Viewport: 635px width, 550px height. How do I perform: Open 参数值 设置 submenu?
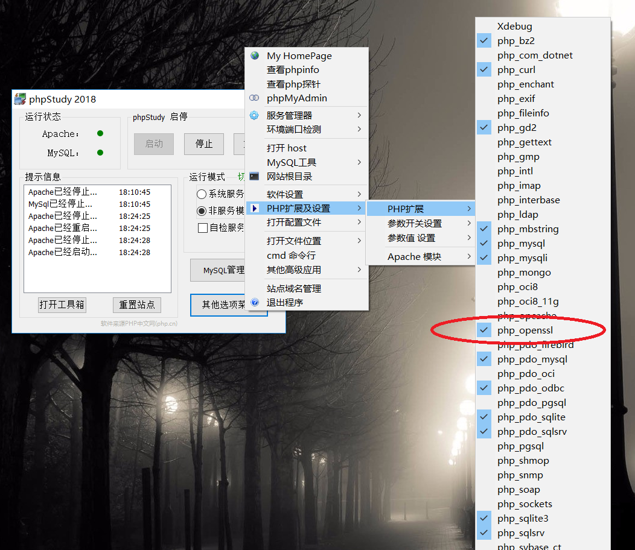(x=420, y=238)
